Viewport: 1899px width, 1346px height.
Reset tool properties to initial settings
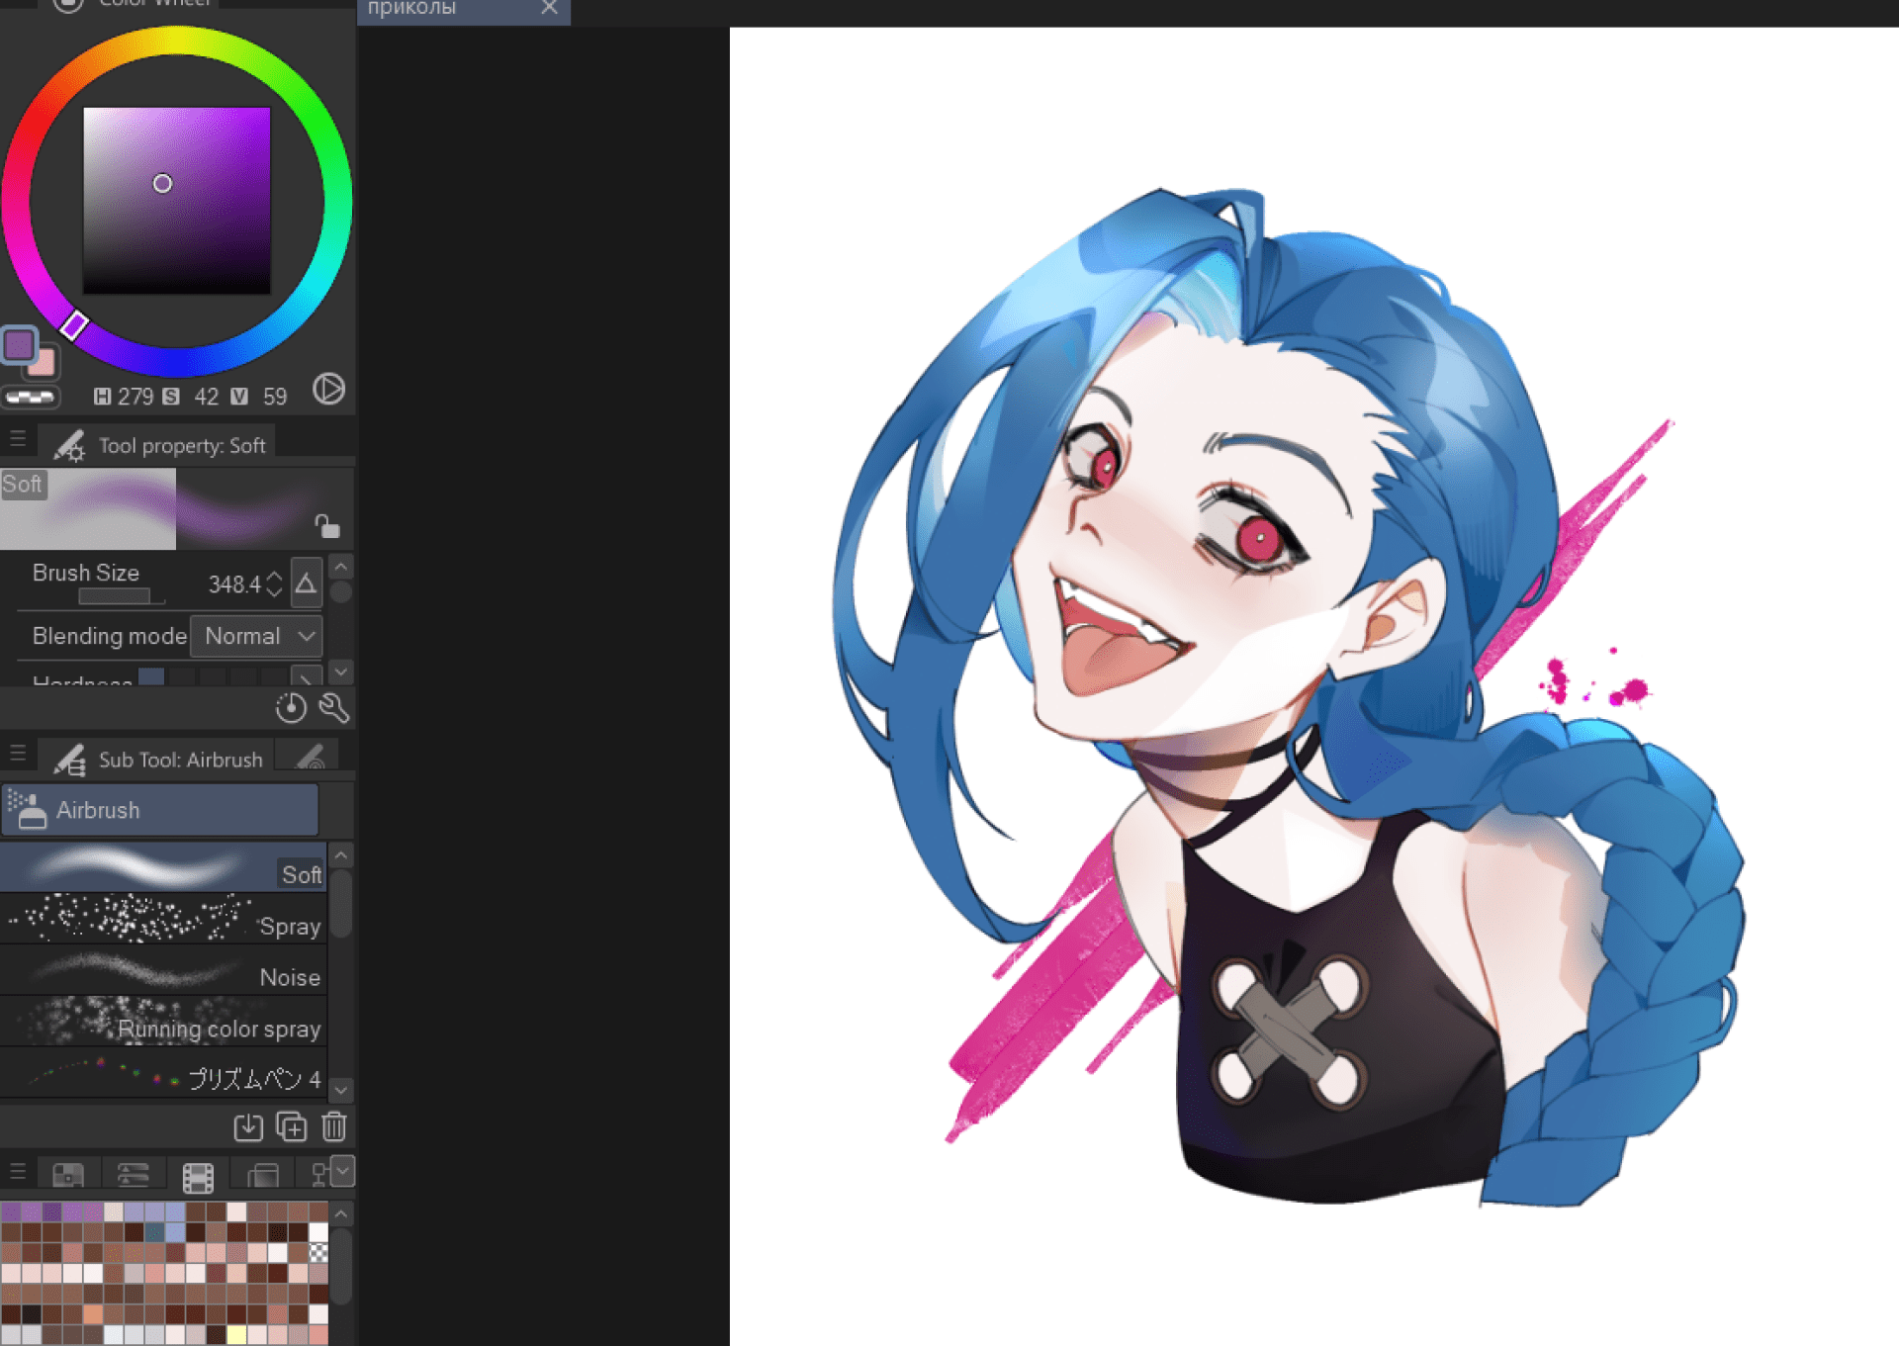coord(291,707)
